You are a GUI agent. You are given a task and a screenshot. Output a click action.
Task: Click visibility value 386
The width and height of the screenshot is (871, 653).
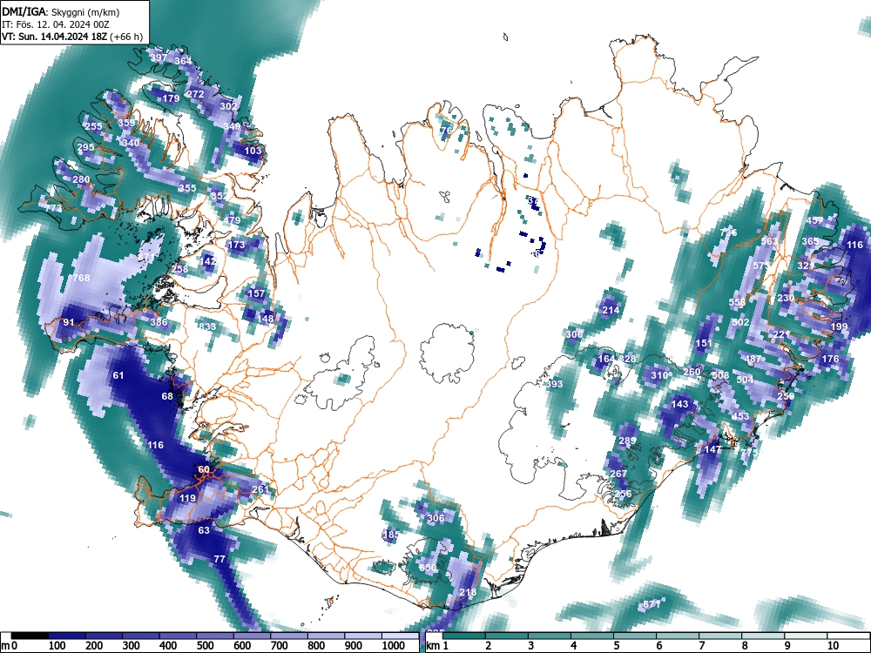(x=159, y=322)
